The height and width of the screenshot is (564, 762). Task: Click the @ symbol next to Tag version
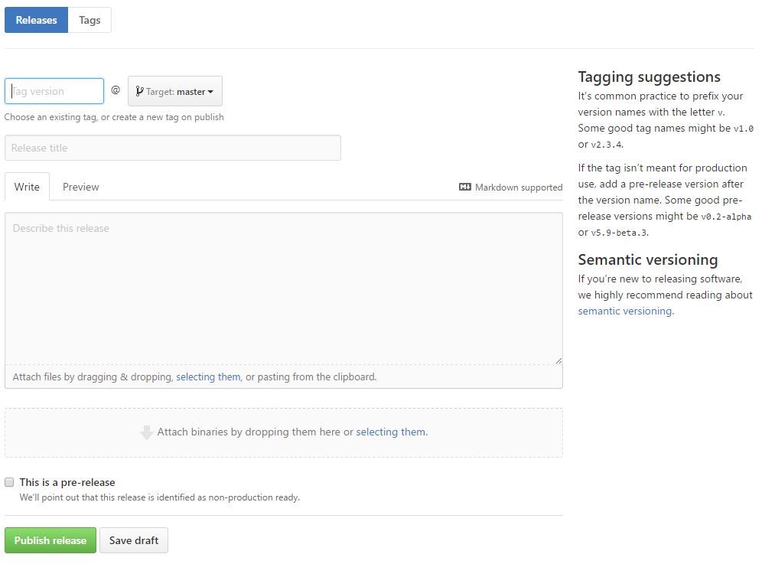(x=116, y=90)
